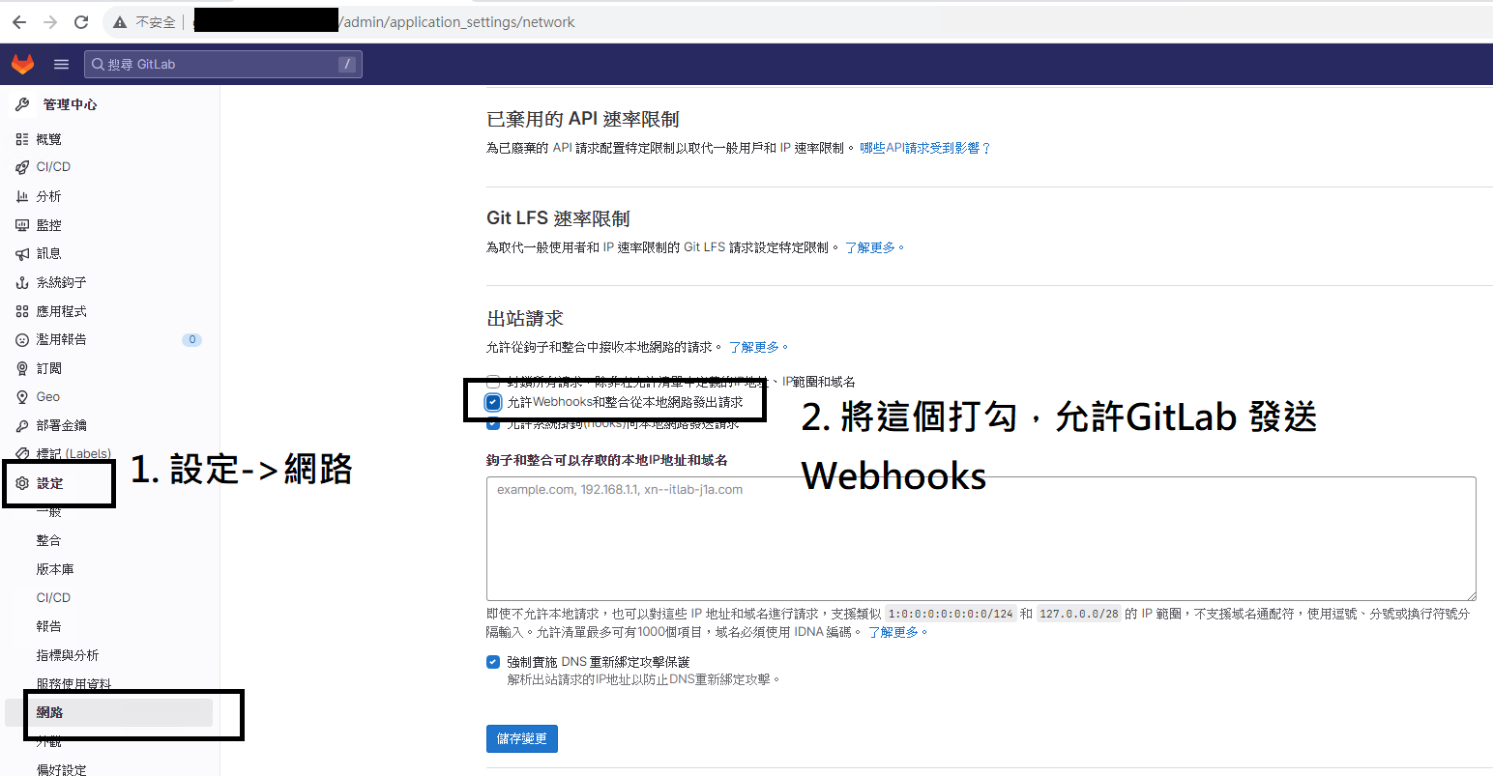Open the hamburger navigation menu

click(x=61, y=64)
